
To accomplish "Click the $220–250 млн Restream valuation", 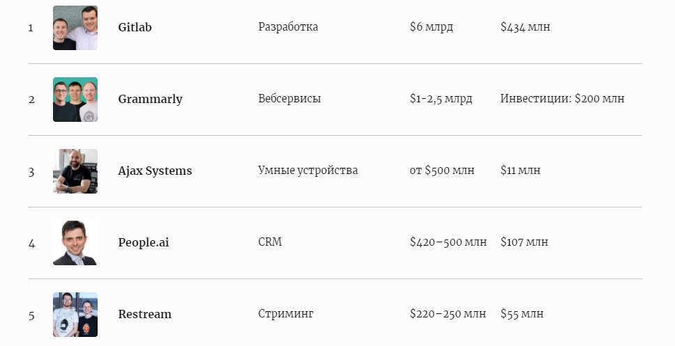I will [x=448, y=314].
